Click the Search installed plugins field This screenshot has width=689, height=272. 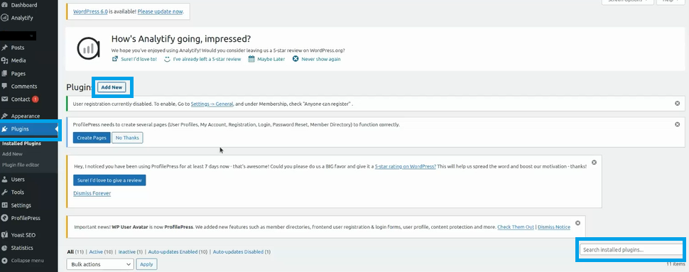[631, 249]
